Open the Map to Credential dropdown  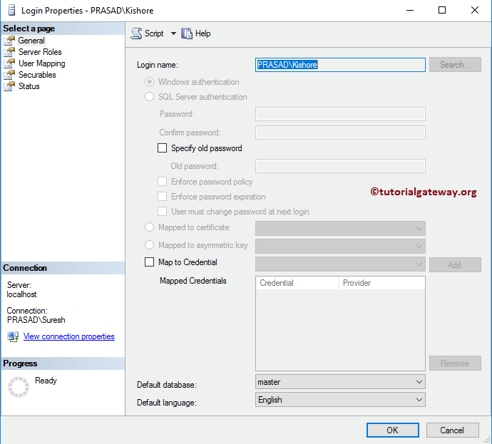[340, 264]
